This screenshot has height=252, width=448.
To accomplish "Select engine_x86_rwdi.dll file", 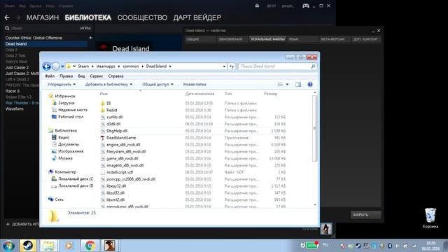I will pyautogui.click(x=123, y=145).
